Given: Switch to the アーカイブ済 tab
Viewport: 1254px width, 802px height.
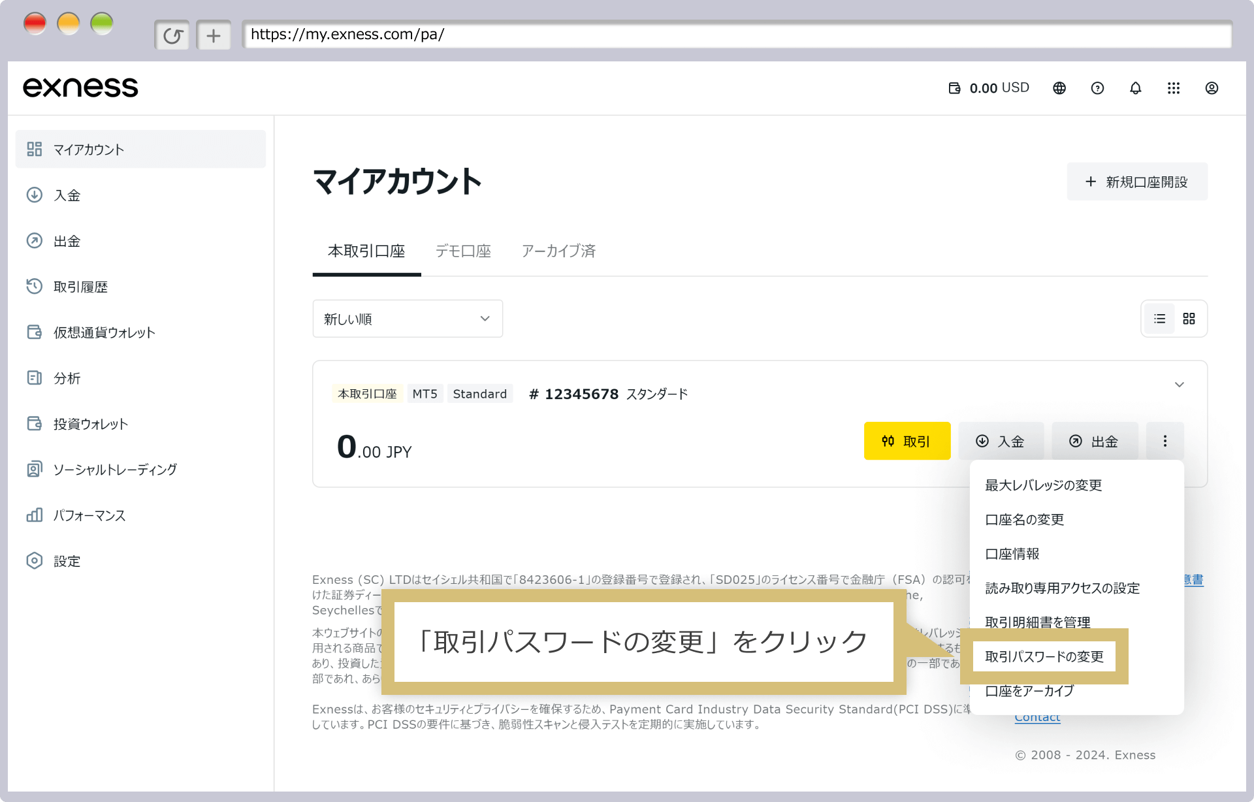Looking at the screenshot, I should pos(559,251).
